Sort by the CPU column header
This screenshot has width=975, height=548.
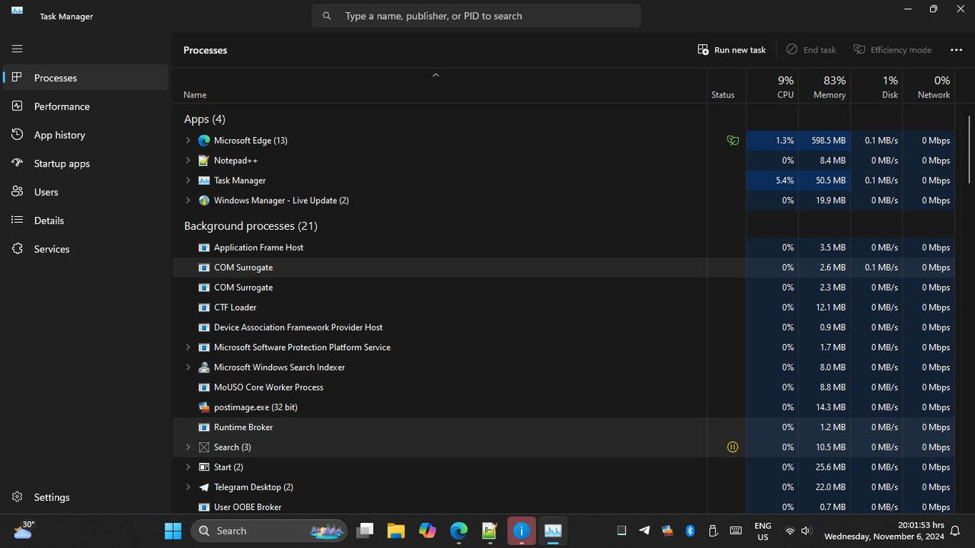click(772, 86)
